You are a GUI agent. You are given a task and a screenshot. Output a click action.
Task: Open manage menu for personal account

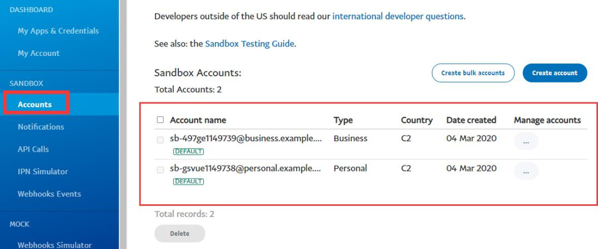pyautogui.click(x=526, y=172)
